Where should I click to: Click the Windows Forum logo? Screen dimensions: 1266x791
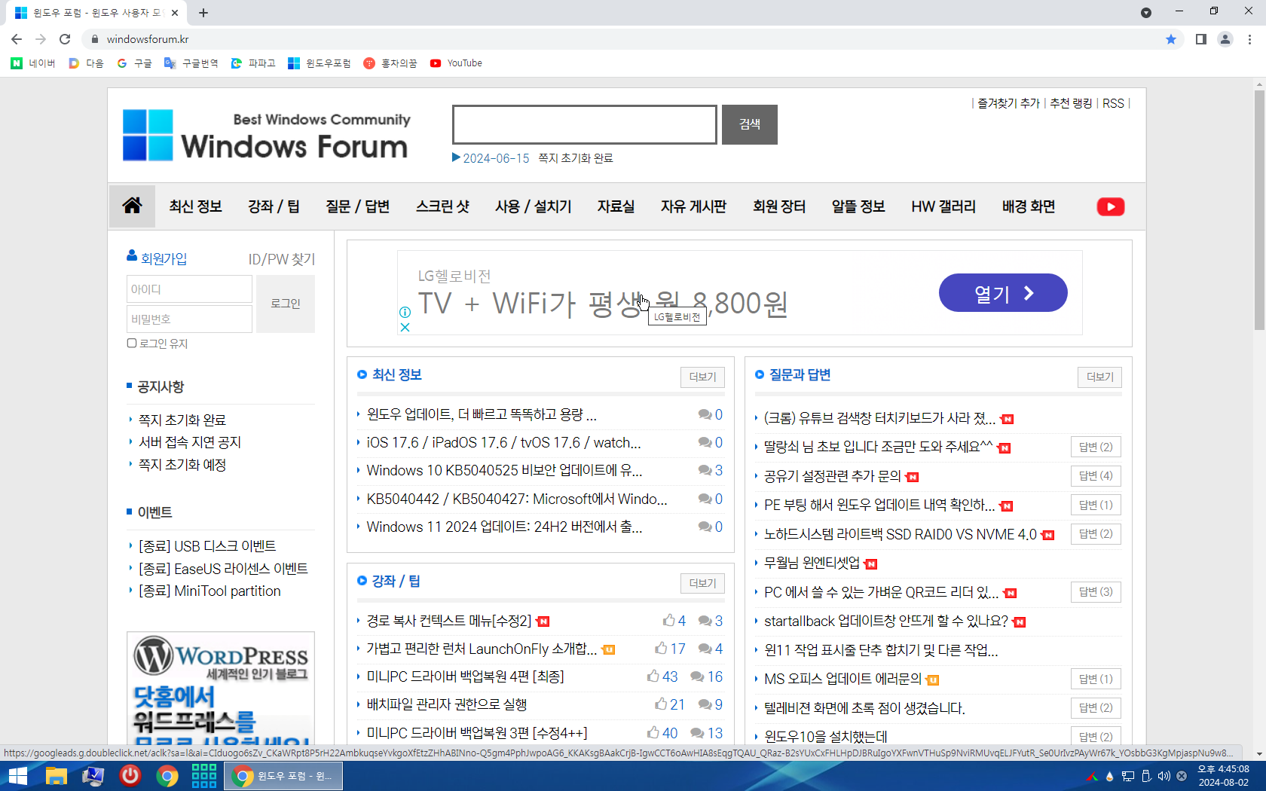(266, 136)
